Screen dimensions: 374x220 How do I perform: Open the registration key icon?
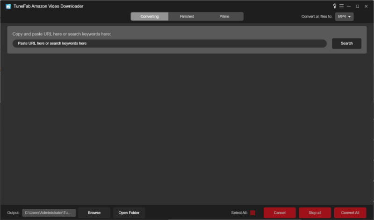coord(334,6)
